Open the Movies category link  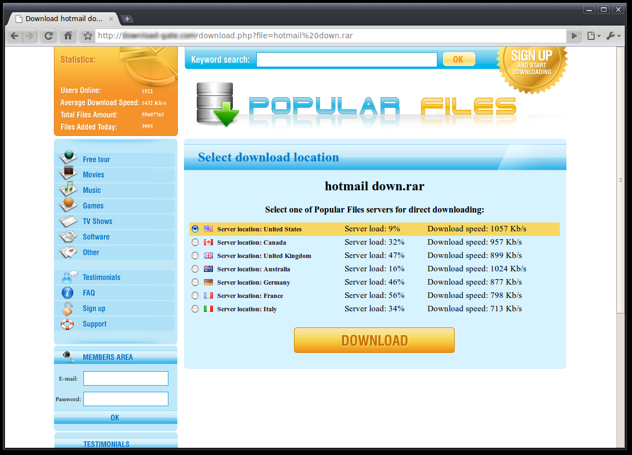(93, 175)
